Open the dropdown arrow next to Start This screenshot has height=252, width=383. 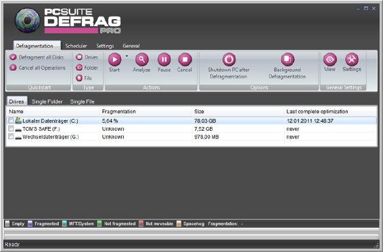pyautogui.click(x=127, y=56)
